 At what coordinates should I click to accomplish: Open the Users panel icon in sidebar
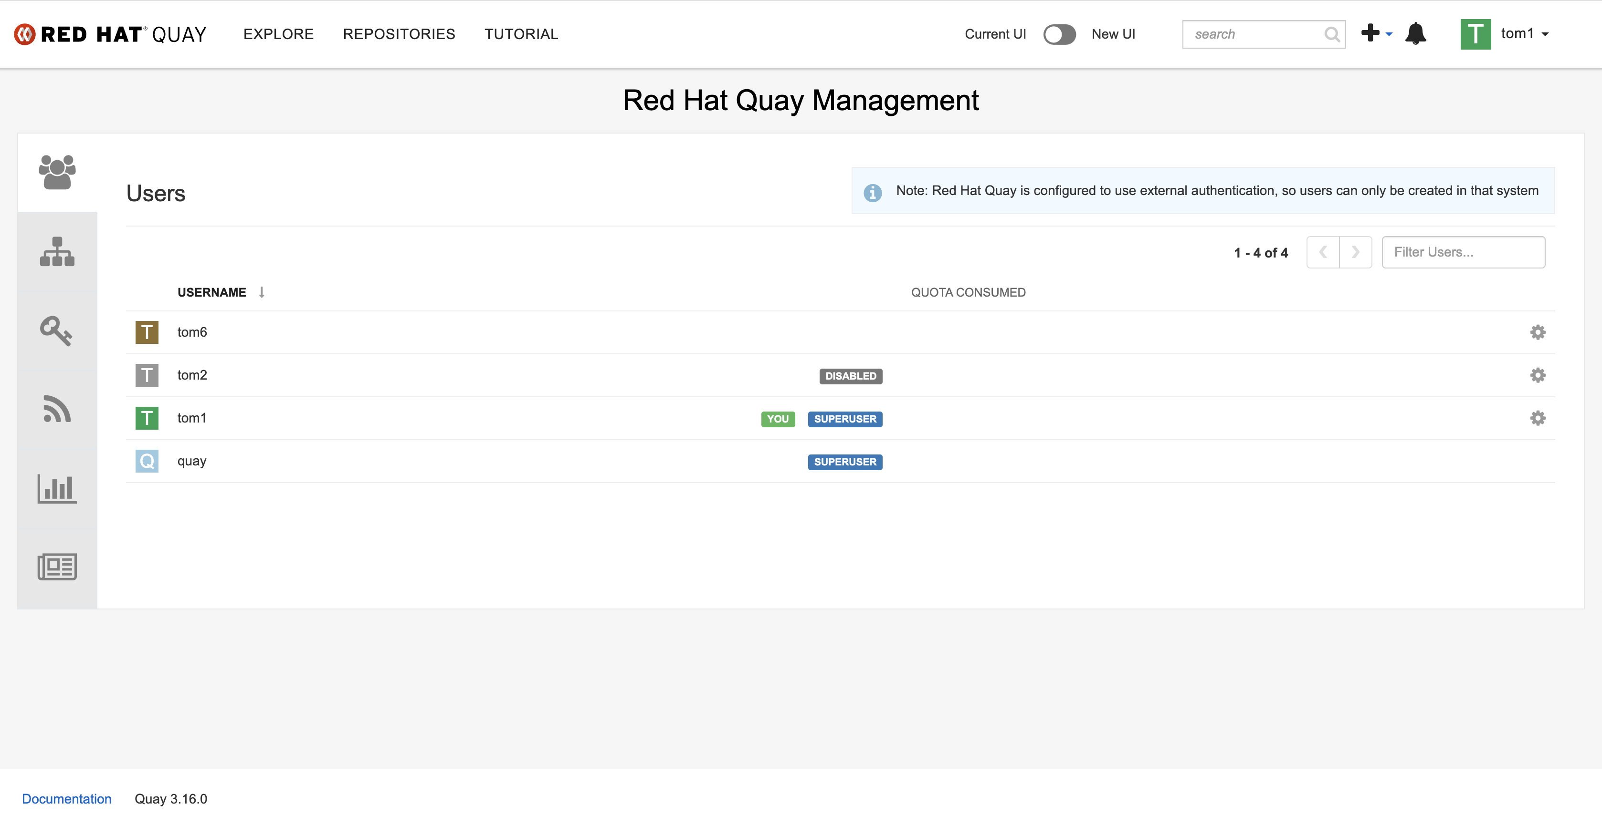(x=57, y=172)
